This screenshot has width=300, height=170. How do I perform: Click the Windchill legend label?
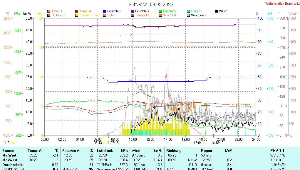pos(169,15)
